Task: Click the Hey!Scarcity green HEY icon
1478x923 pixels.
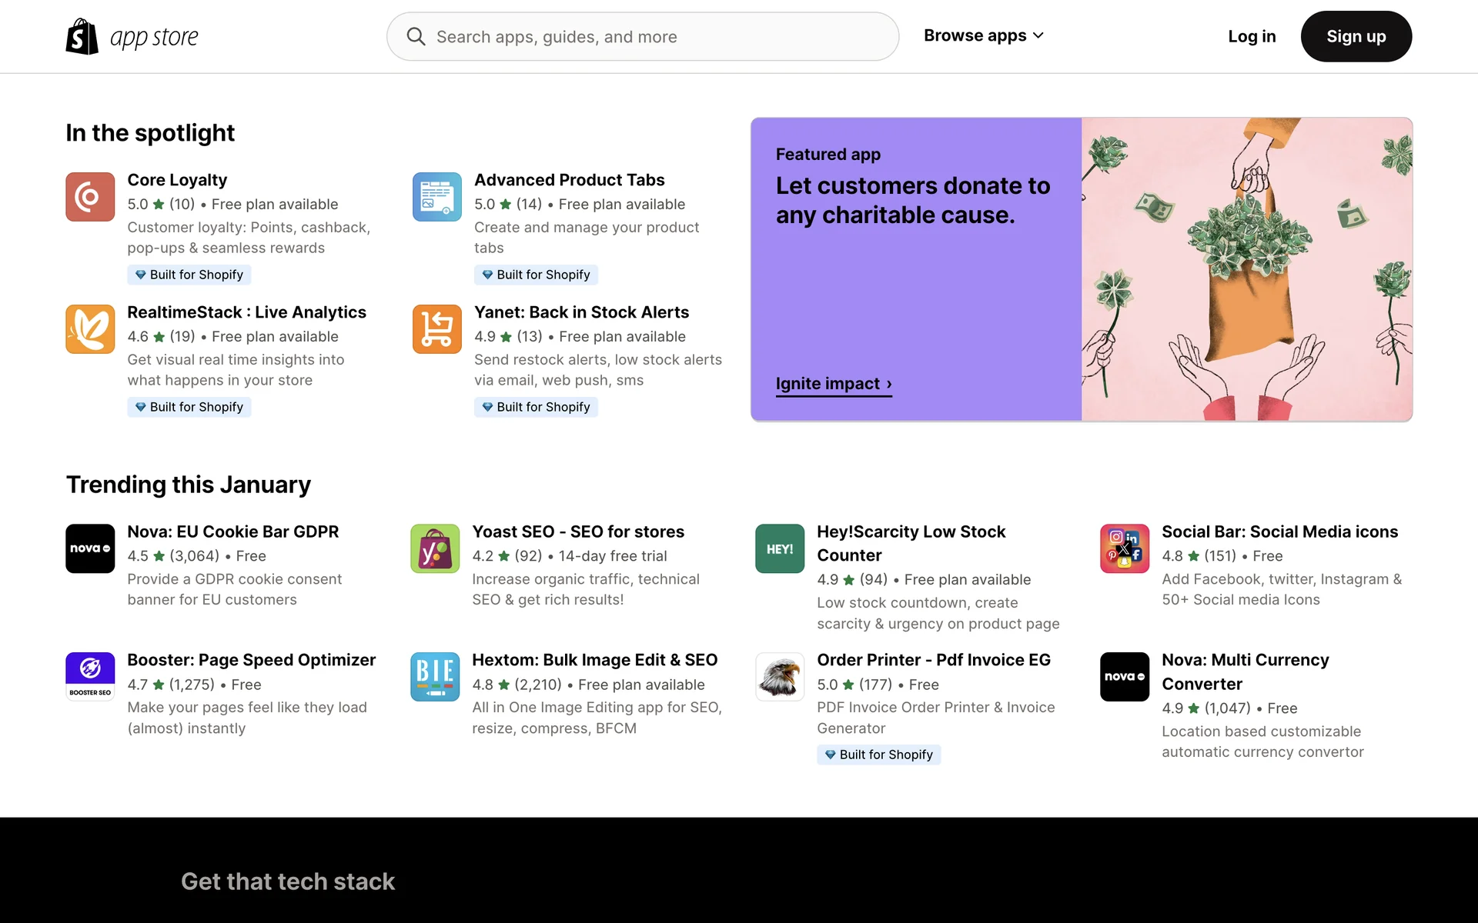Action: (780, 548)
